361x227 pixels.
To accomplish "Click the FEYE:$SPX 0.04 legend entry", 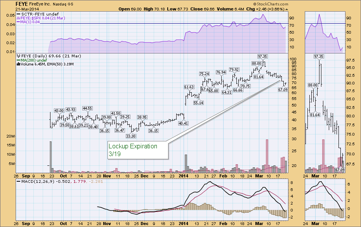I will pos(41,18).
